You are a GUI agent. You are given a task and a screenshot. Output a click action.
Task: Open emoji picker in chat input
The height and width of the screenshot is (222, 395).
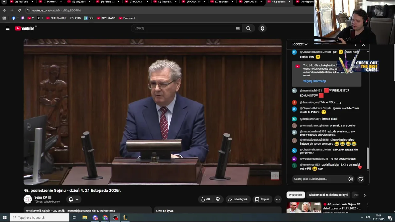[351, 179]
